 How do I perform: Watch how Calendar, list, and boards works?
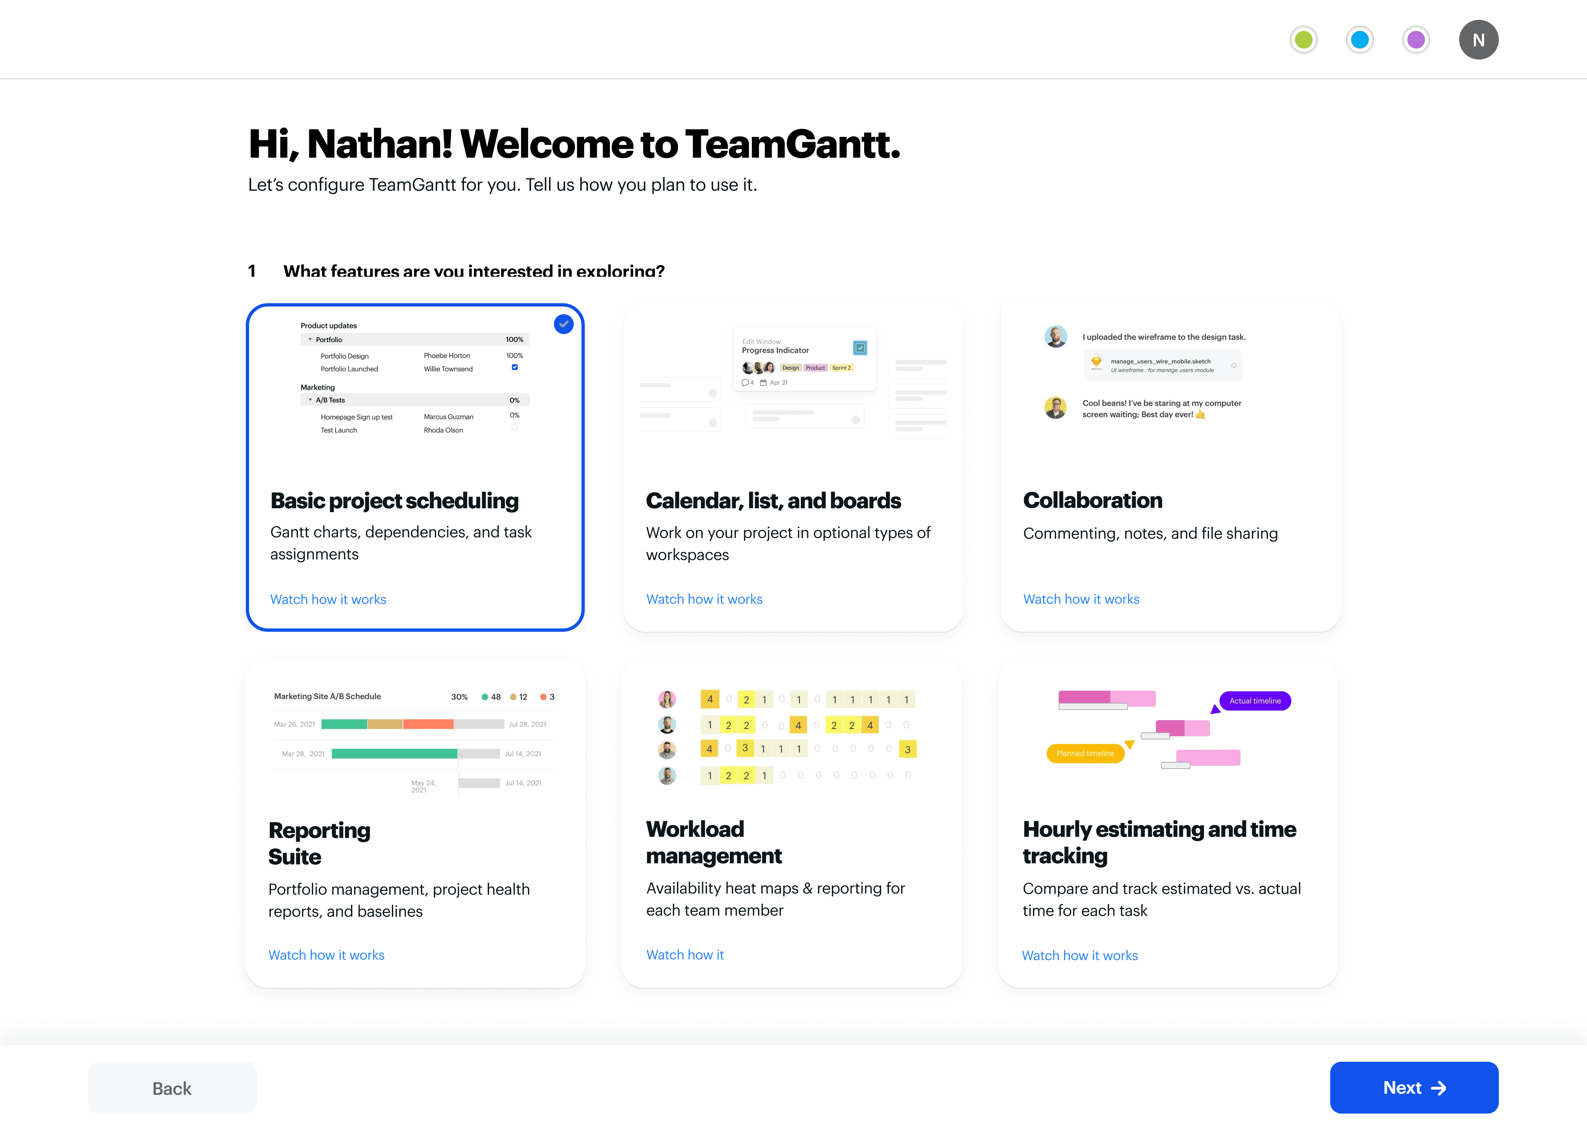click(x=704, y=599)
